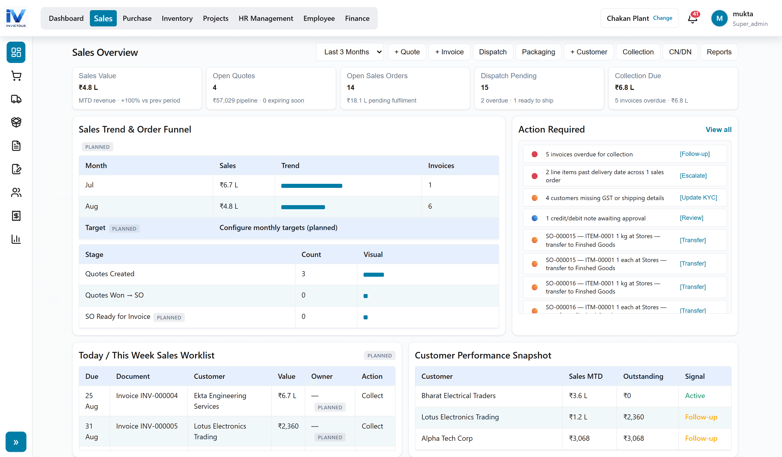Open the document lines sidebar icon

pos(16,145)
